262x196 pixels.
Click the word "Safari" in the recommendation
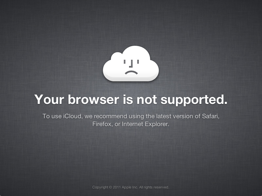click(211, 116)
